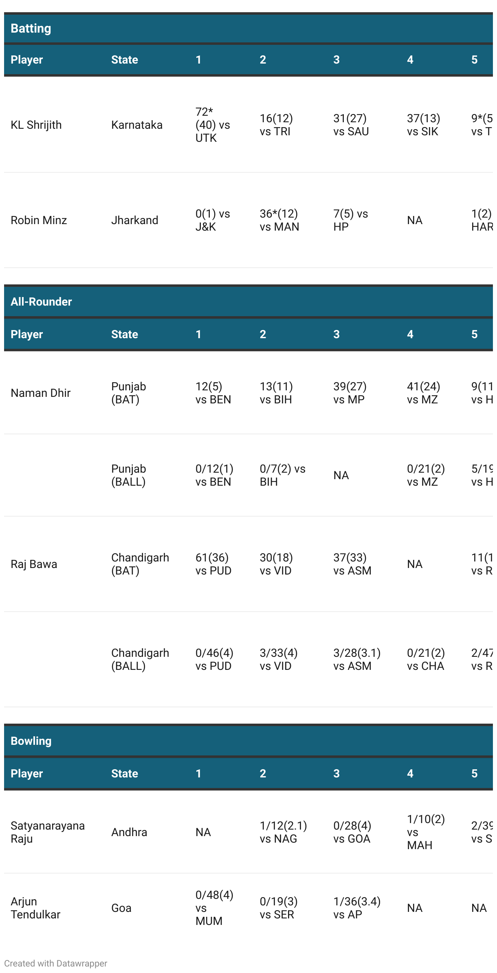The image size is (497, 973).
Task: Click column 3 header in Bowling table
Action: point(336,773)
